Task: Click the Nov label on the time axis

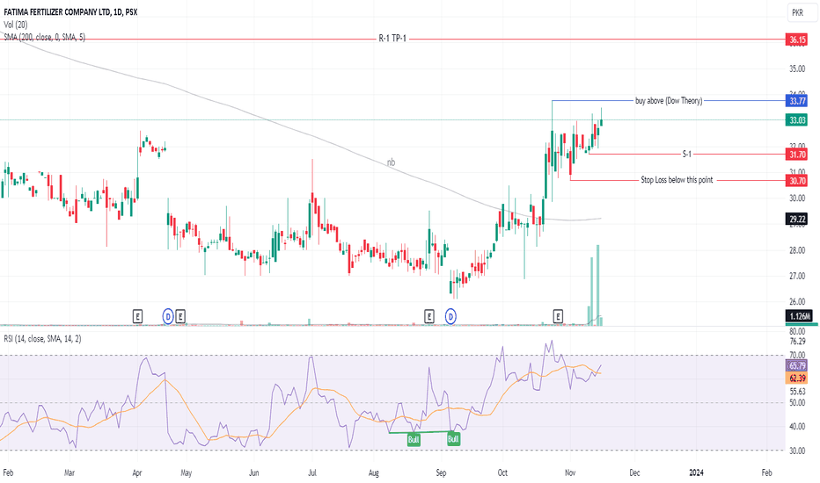Action: pyautogui.click(x=570, y=472)
